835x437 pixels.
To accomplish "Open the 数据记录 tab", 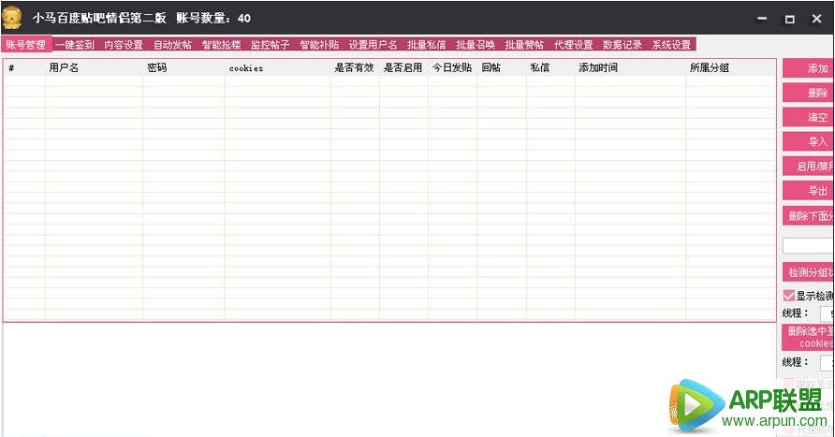I will coord(623,45).
